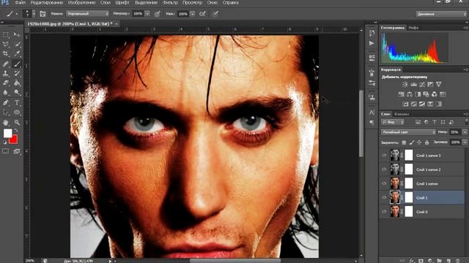
Task: Click the 'Слой 1 копия 3' layer mask thumbnail
Action: click(x=409, y=156)
